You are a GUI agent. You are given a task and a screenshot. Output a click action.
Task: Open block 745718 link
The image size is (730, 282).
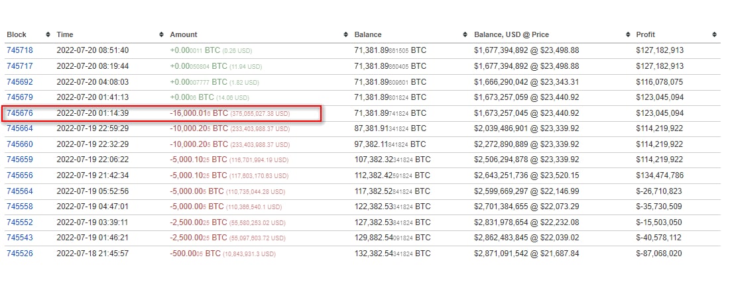[19, 50]
